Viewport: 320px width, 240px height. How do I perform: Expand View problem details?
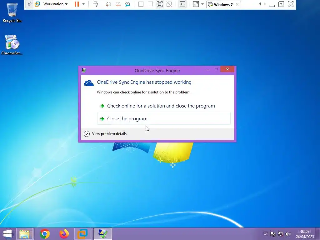(105, 134)
